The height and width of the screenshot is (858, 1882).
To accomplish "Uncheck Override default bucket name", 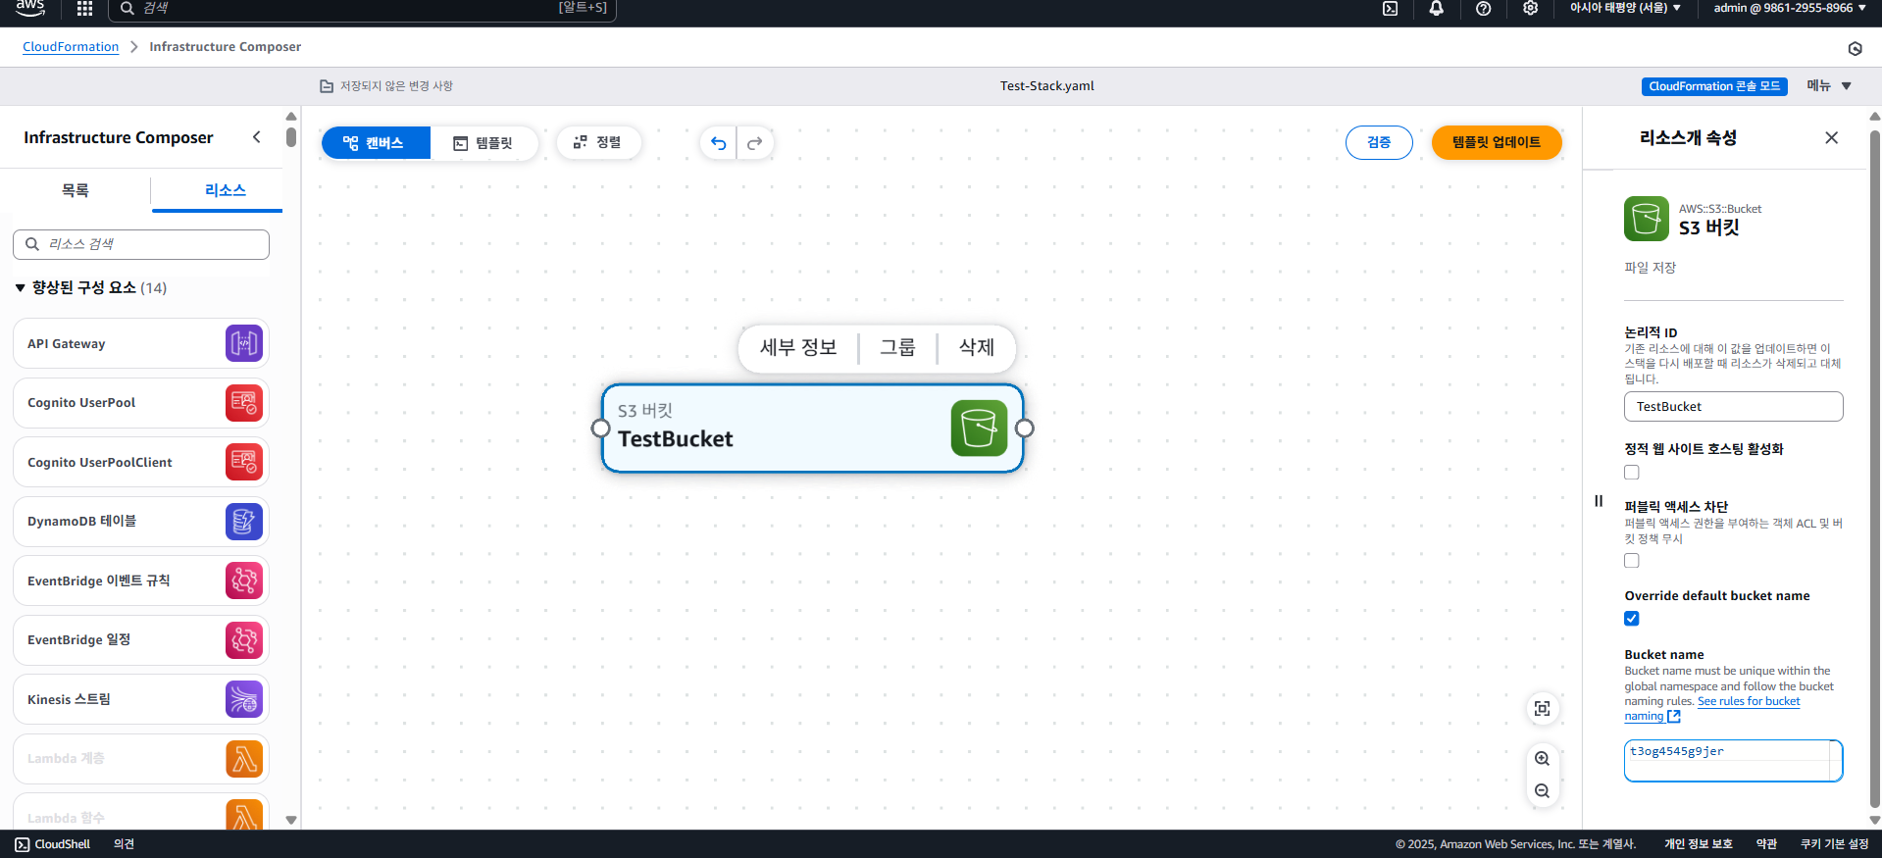I will pyautogui.click(x=1632, y=619).
